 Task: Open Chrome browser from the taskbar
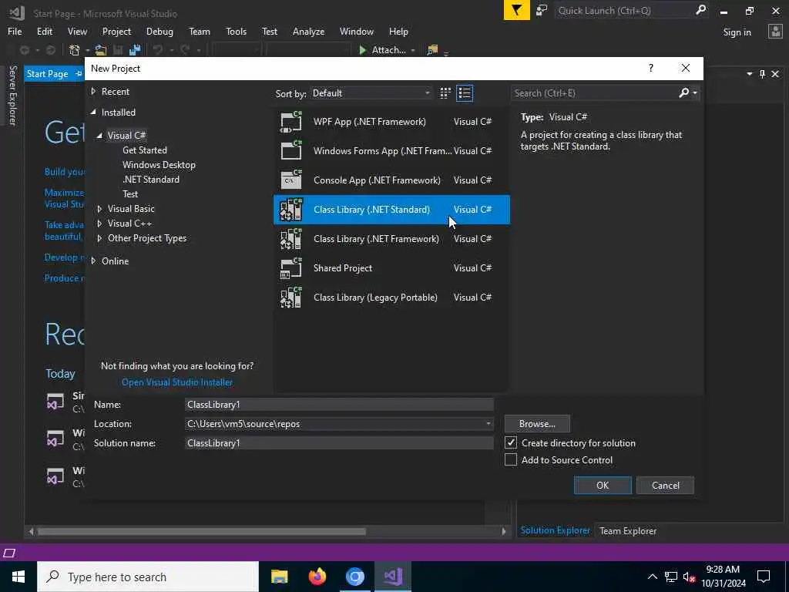click(x=354, y=577)
